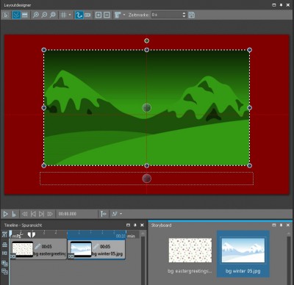Toggle the camera pan icon
The height and width of the screenshot is (285, 294).
87,15
